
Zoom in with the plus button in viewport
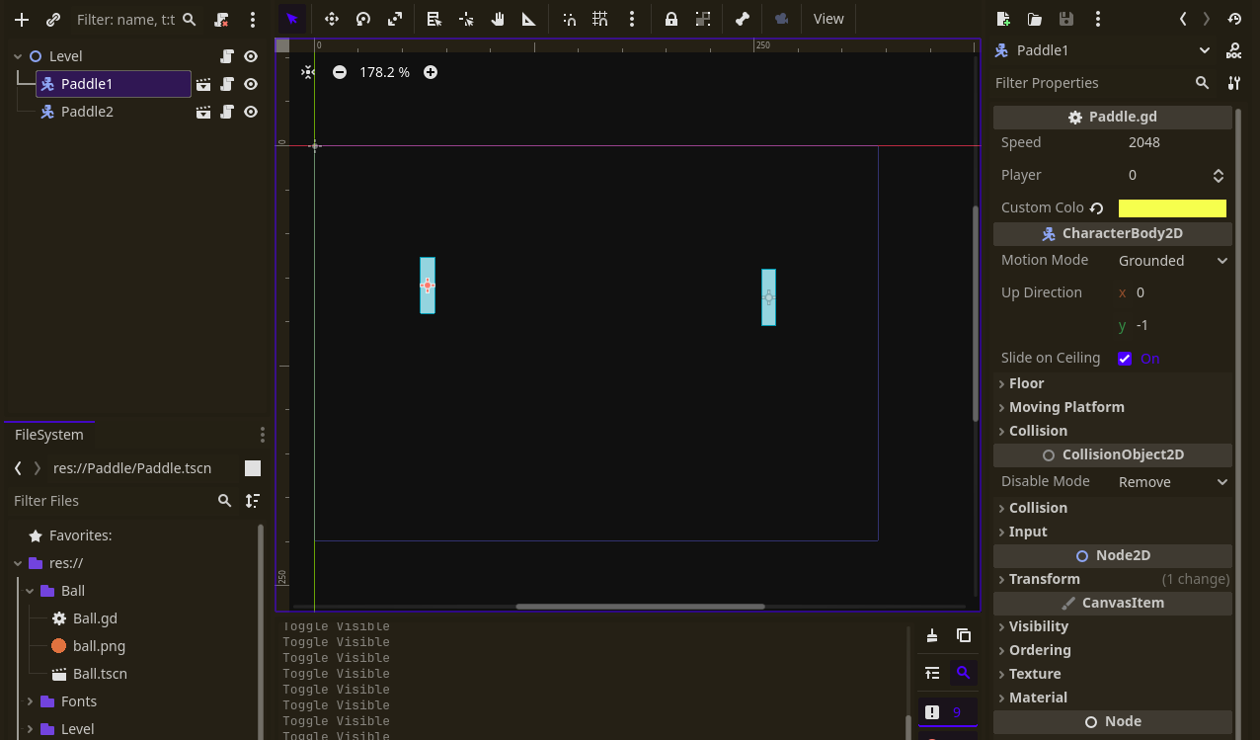(431, 71)
